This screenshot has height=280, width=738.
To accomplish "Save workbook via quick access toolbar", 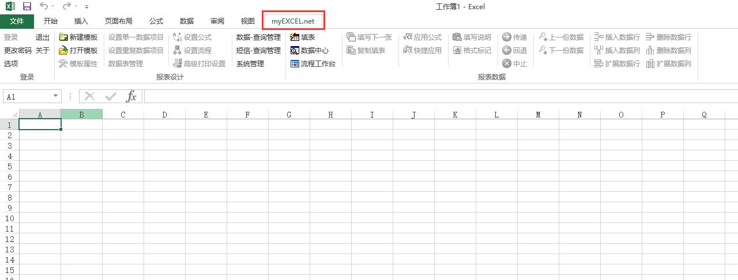I will [x=27, y=7].
